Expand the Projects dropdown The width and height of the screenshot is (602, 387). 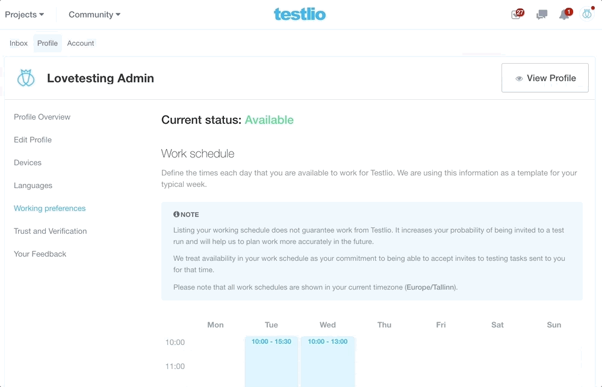(25, 14)
